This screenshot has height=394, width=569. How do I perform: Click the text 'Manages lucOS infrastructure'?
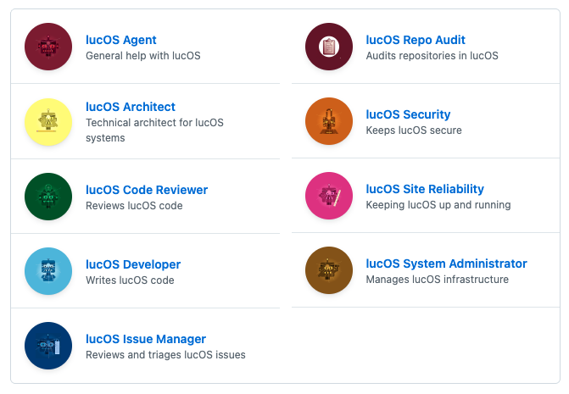[x=437, y=280]
